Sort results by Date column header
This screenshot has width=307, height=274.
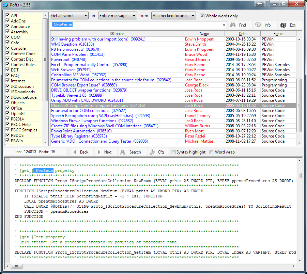click(x=242, y=34)
